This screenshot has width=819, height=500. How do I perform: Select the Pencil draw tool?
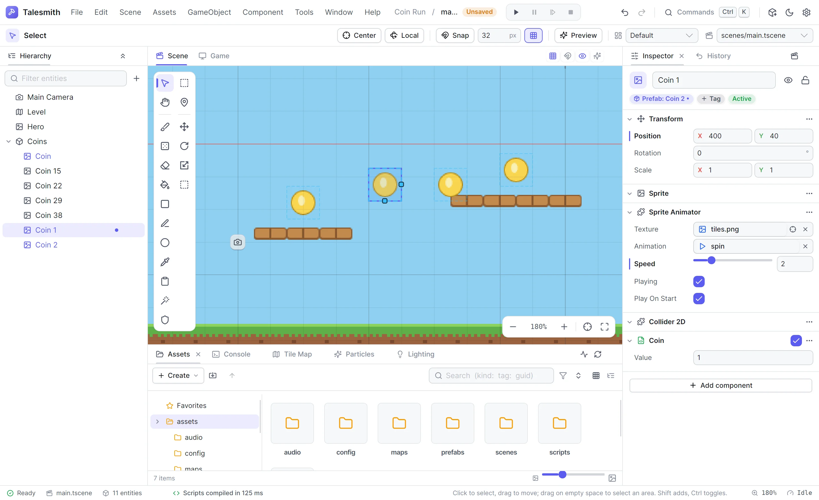pos(165,223)
